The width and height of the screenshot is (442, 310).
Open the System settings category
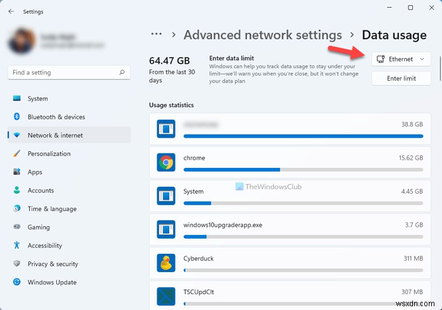[69, 98]
